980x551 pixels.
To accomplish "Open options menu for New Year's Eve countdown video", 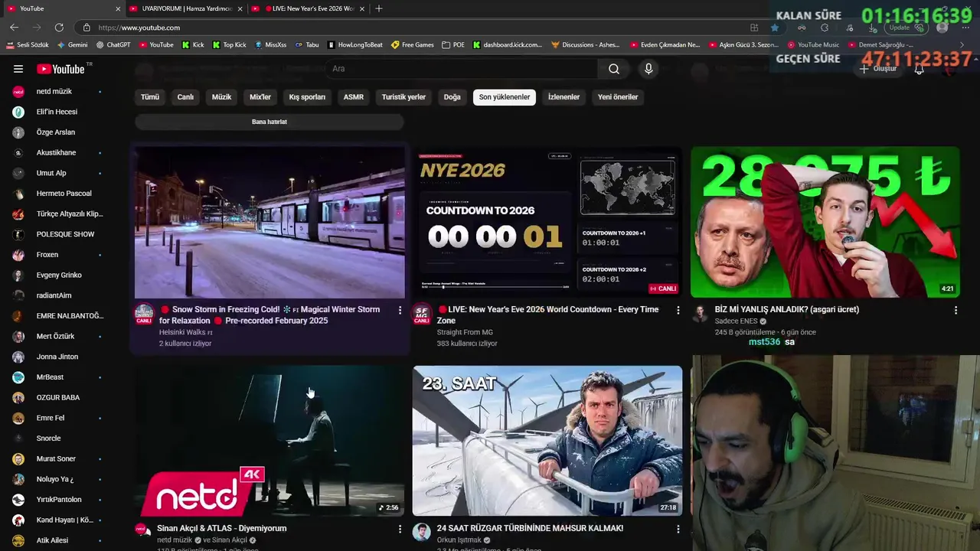I will 678,310.
